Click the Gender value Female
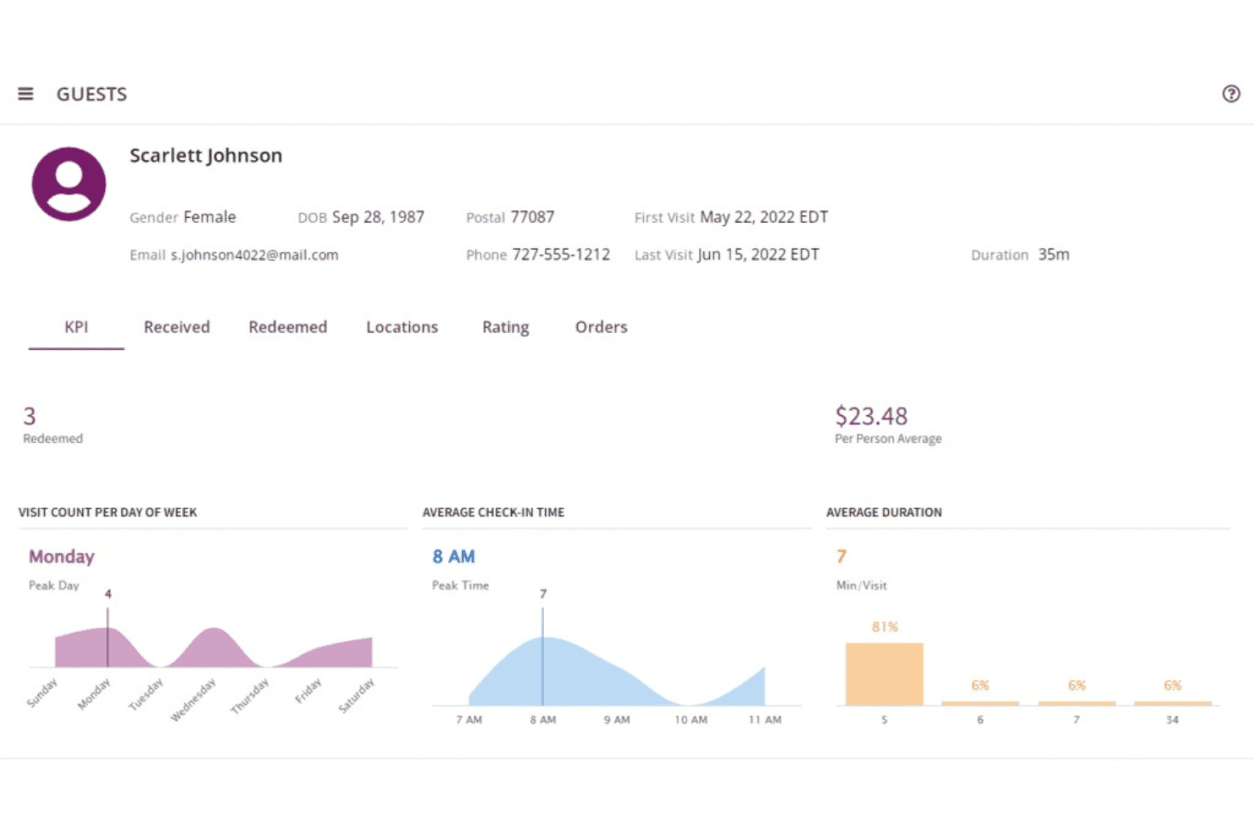The height and width of the screenshot is (836, 1254). tap(209, 217)
